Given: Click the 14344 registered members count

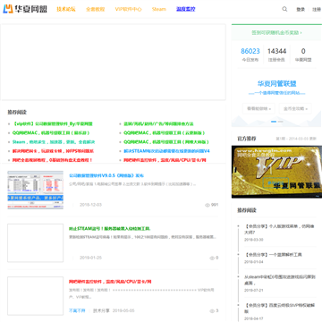Looking at the screenshot, I should coord(276,51).
